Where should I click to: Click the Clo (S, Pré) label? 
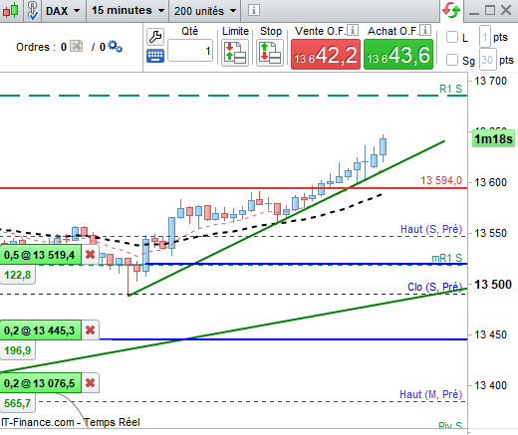434,287
